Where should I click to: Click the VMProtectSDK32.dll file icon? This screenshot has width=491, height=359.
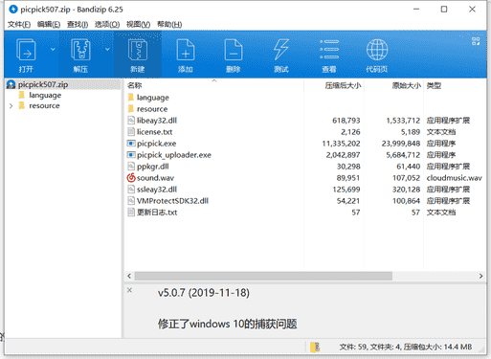coord(131,201)
